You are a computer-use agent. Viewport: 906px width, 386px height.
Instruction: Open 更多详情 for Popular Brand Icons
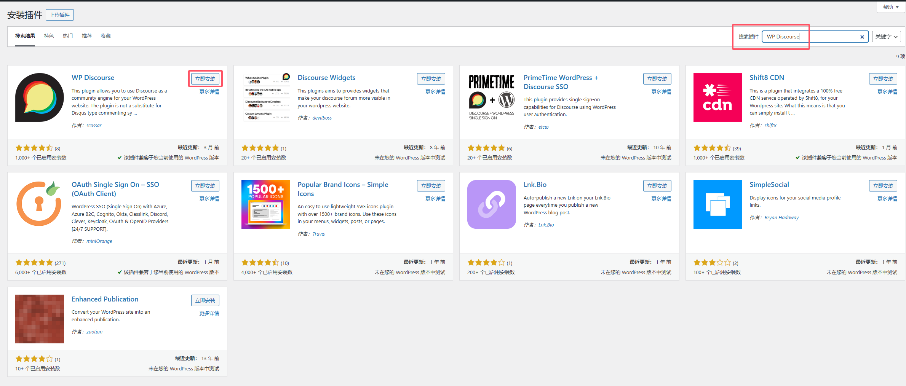(435, 199)
